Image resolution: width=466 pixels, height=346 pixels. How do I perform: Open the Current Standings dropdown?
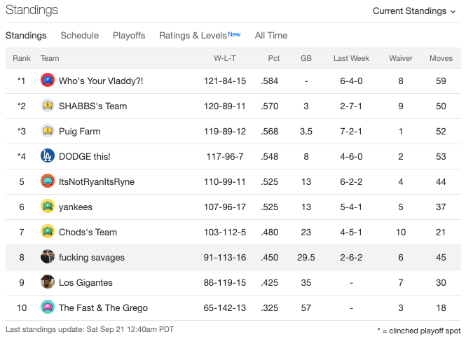[x=414, y=11]
